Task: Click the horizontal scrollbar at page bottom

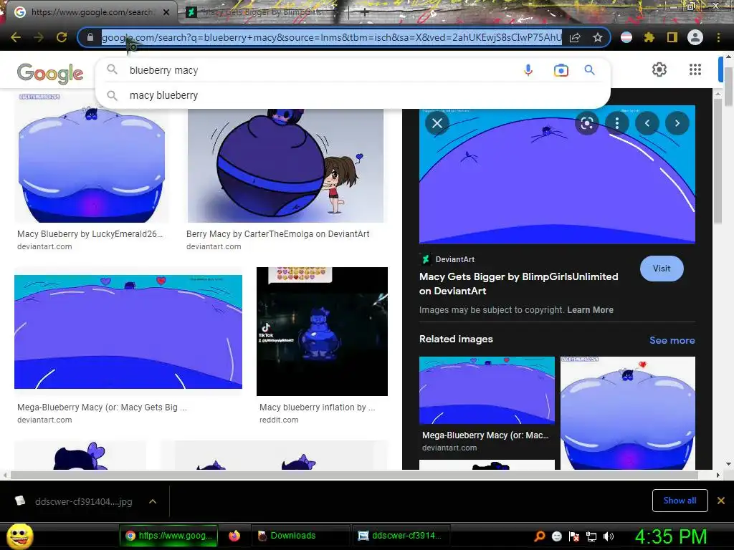Action: [x=354, y=476]
